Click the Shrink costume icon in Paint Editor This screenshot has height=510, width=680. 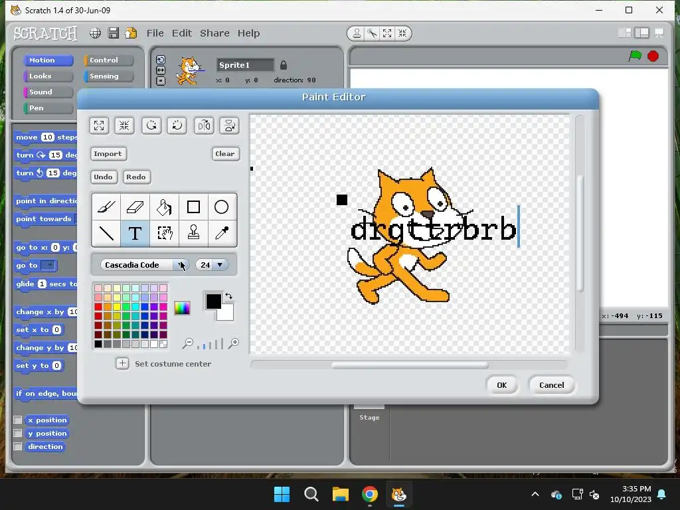(124, 126)
